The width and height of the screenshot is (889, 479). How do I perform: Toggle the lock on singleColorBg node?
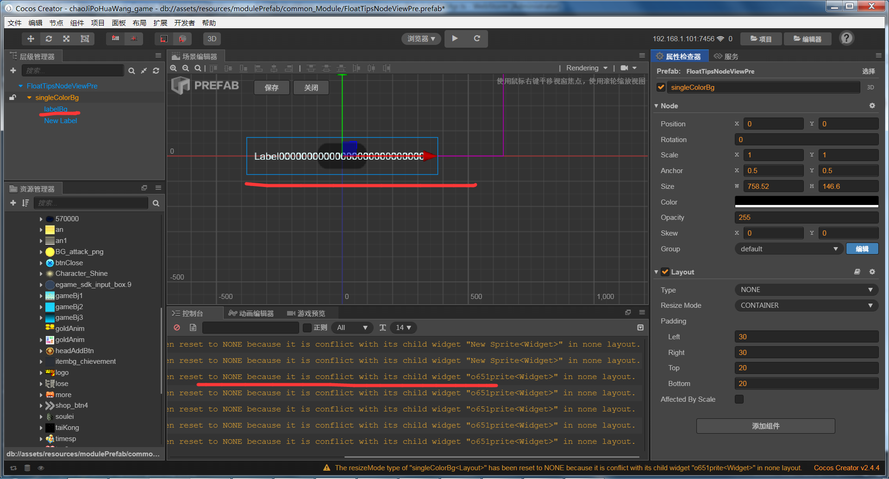(13, 97)
